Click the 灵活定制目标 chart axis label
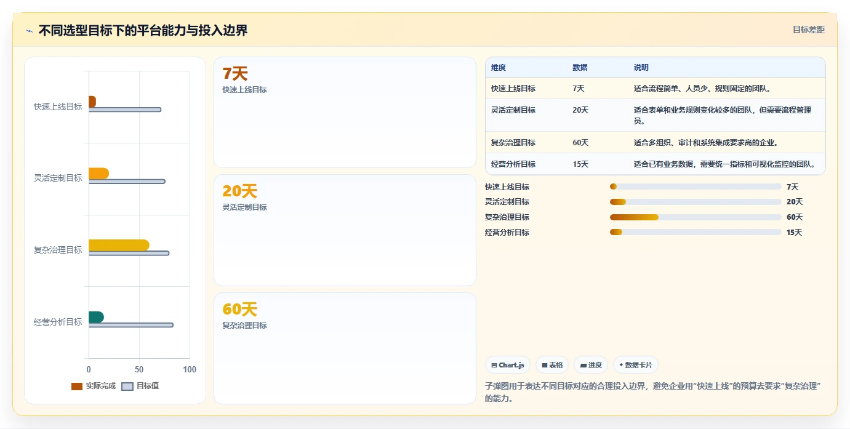The image size is (850, 429). 58,178
